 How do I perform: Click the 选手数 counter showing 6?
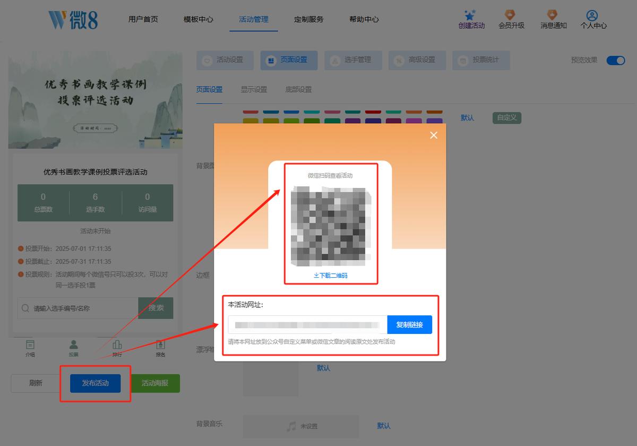[95, 203]
